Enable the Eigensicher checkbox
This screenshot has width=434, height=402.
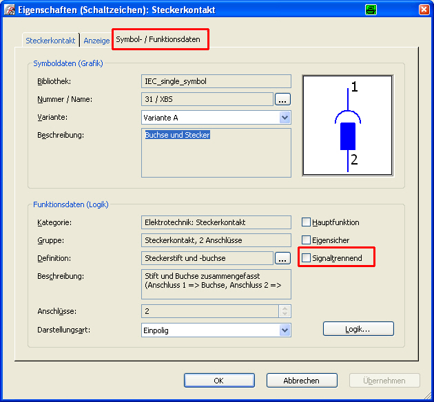tap(306, 240)
